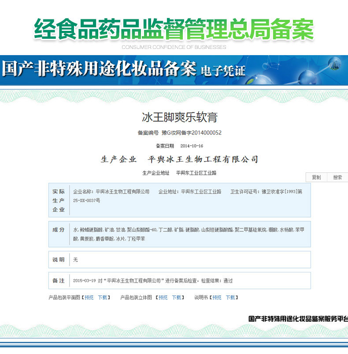The width and height of the screenshot is (348, 354).
Task: Download the 说明书 document
Action: pos(230,297)
